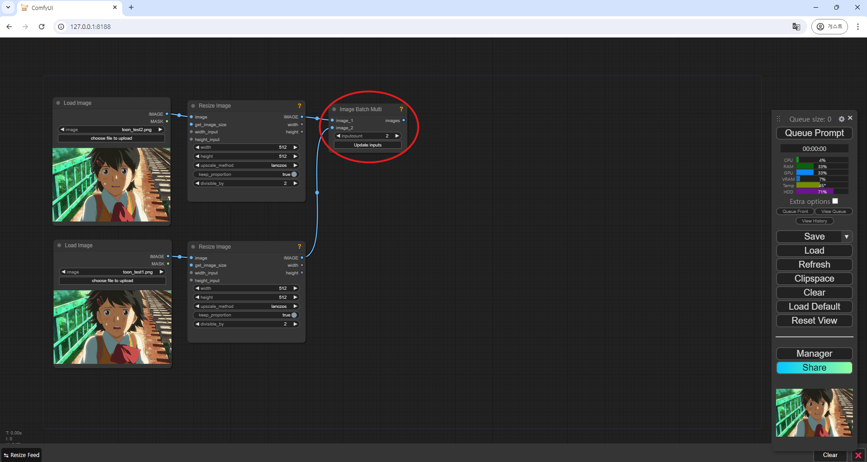867x462 pixels.
Task: Click top Load Image preview picture
Action: click(111, 184)
